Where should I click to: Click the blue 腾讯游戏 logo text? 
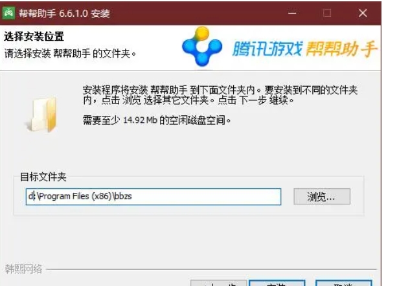267,49
